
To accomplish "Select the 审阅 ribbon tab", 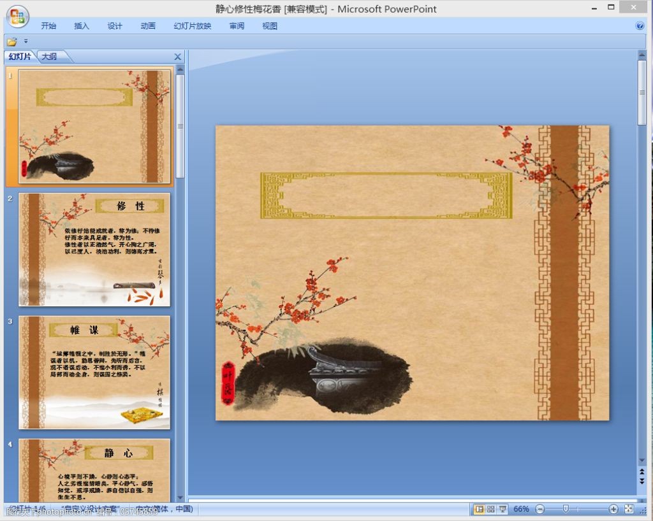I will 237,25.
